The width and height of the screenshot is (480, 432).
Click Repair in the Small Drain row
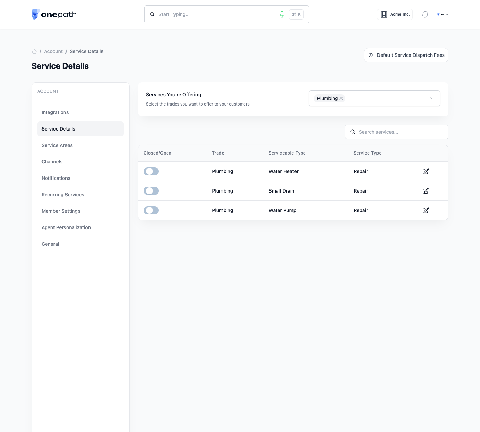361,191
